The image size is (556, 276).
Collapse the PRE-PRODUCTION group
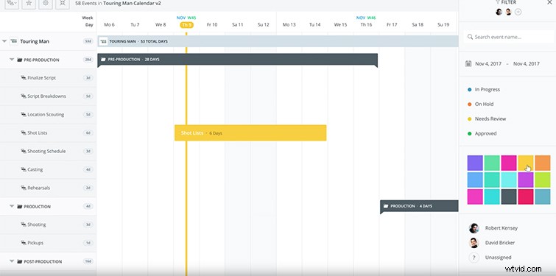[x=12, y=60]
